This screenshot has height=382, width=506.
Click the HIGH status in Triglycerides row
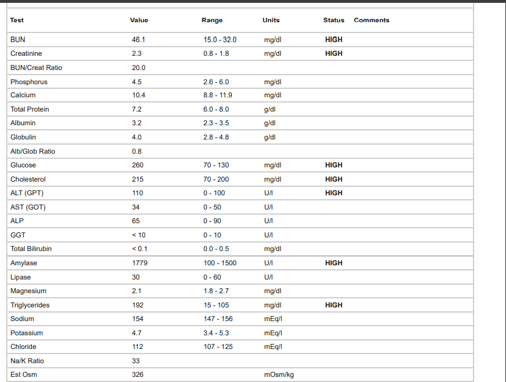pyautogui.click(x=333, y=305)
